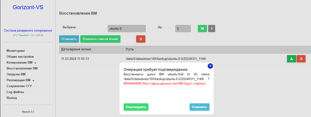The image size is (311, 117).
Task: Click the blue Отменить button above the table
Action: tap(69, 39)
